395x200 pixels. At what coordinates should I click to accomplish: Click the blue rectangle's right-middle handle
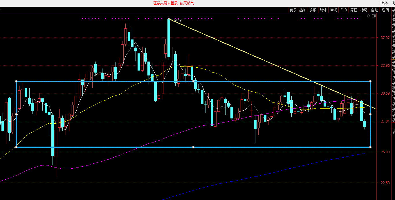370,114
